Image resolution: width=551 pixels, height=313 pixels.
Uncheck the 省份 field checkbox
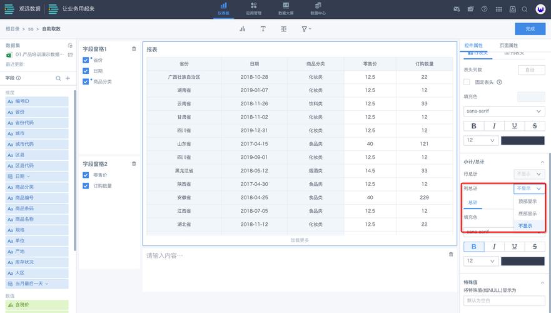point(86,60)
